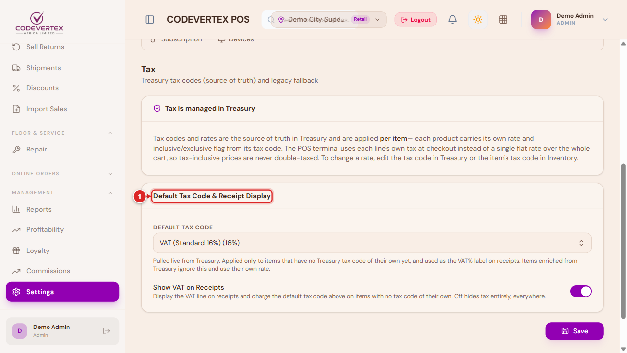Open the Default Tax Code dropdown
Image resolution: width=627 pixels, height=353 pixels.
coord(372,243)
